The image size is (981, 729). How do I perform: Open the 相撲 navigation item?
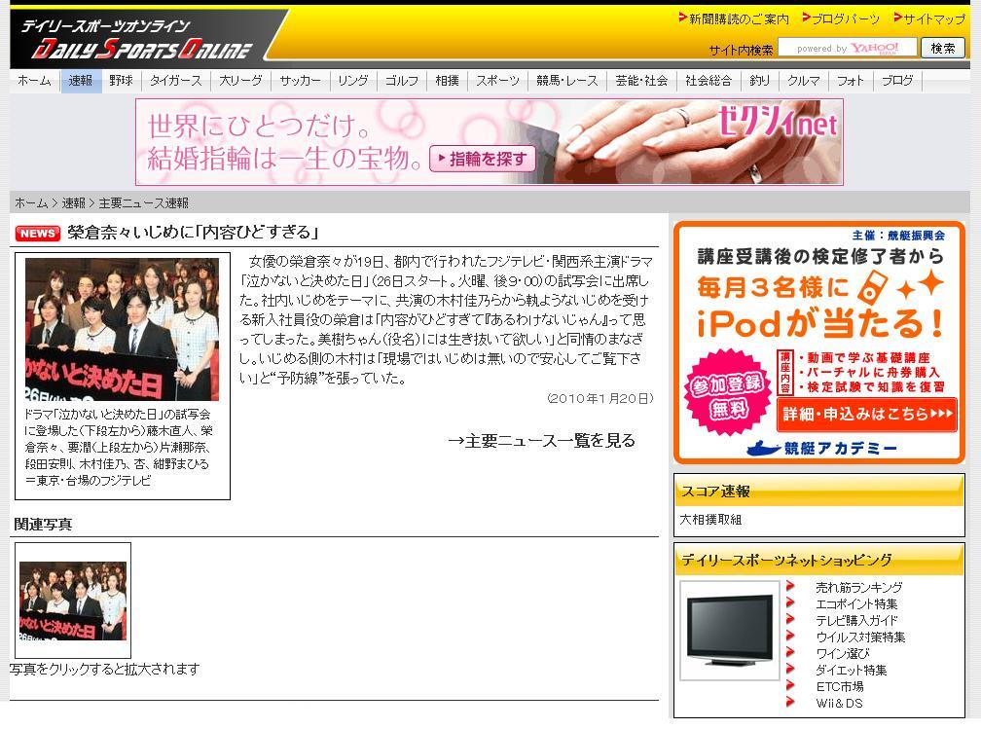click(x=448, y=81)
